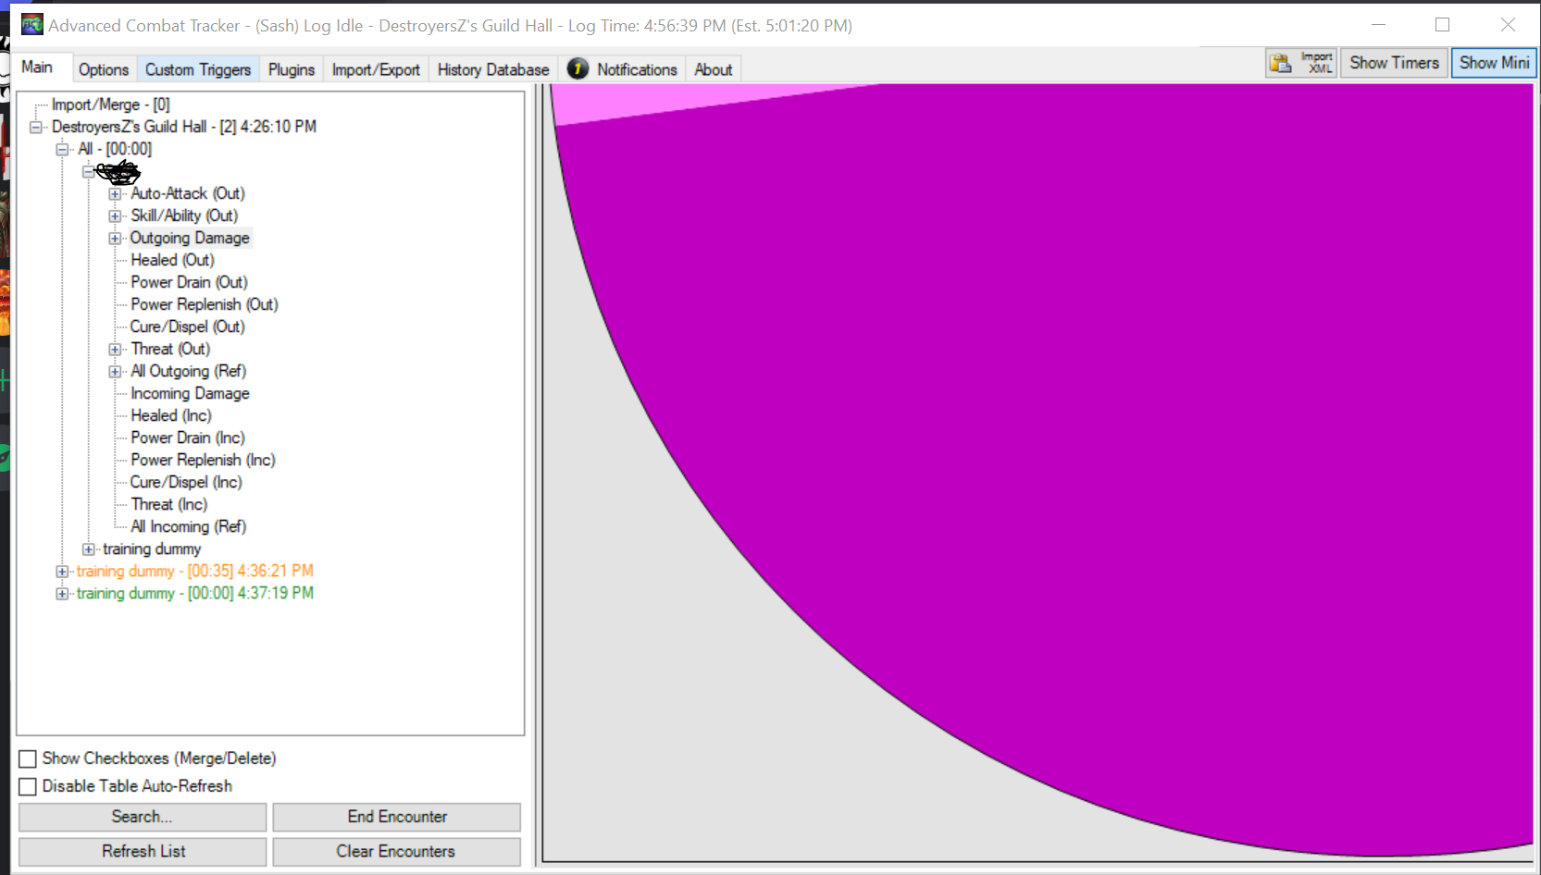Screen dimensions: 1541x875
Task: Click the End Encounter button
Action: pos(395,817)
